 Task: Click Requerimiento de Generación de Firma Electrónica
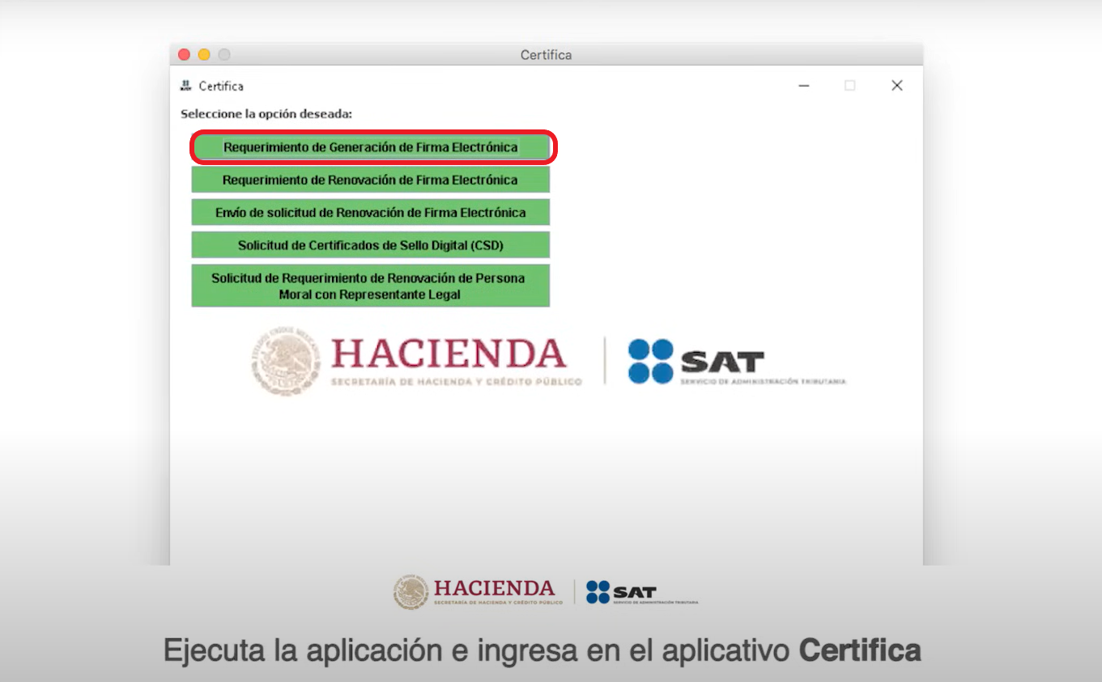coord(371,147)
